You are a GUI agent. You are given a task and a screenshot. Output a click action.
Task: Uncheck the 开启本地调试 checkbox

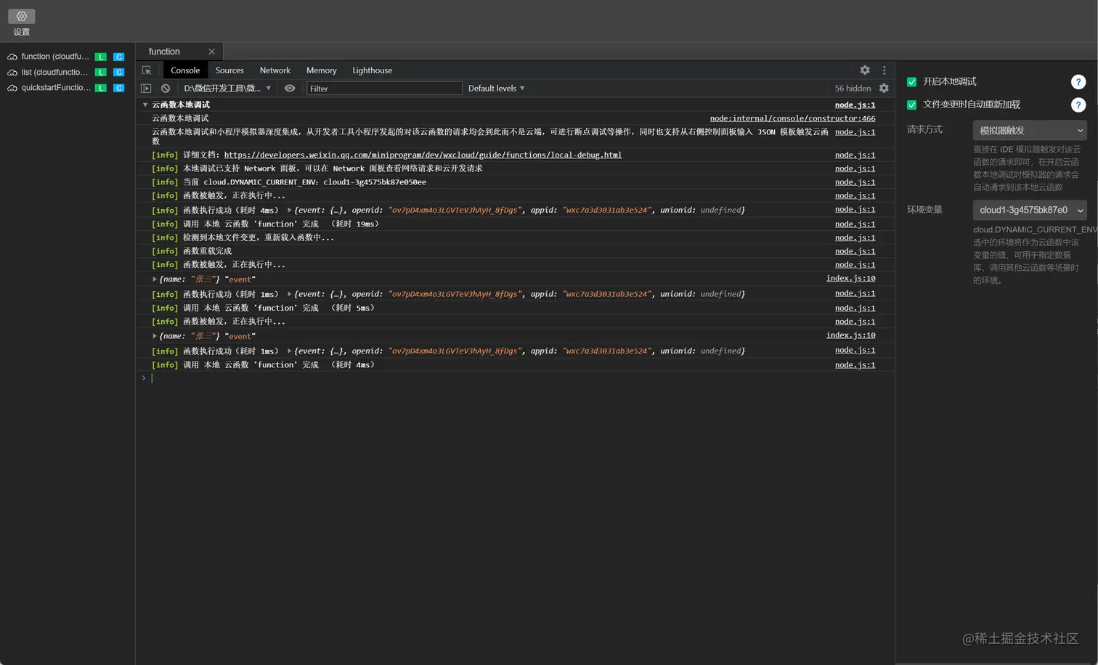coord(912,82)
